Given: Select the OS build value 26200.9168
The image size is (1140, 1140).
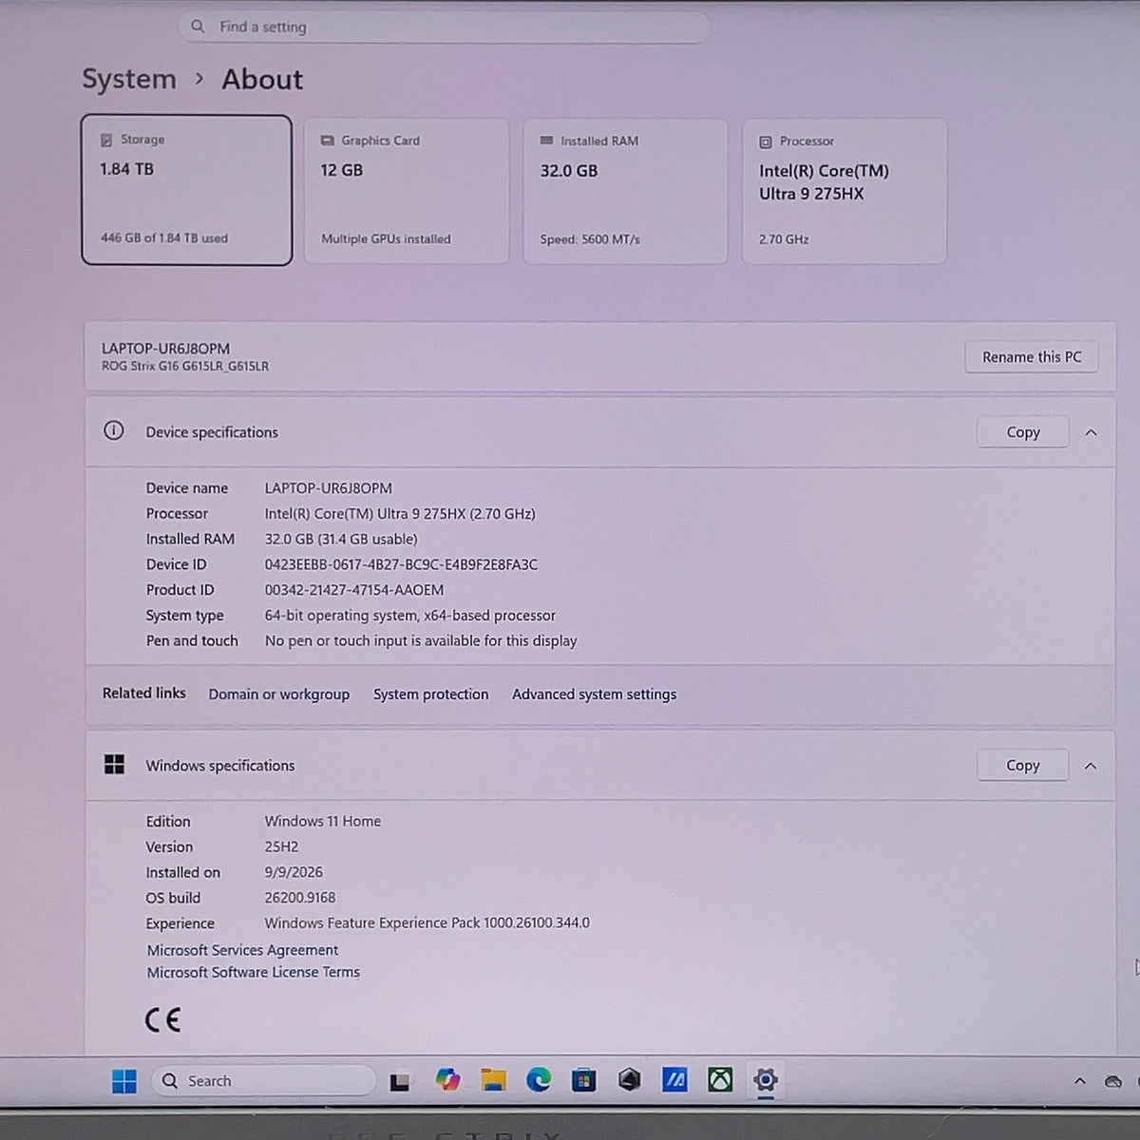Looking at the screenshot, I should pos(300,898).
